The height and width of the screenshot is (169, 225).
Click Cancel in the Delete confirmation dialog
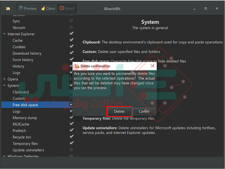(144, 111)
